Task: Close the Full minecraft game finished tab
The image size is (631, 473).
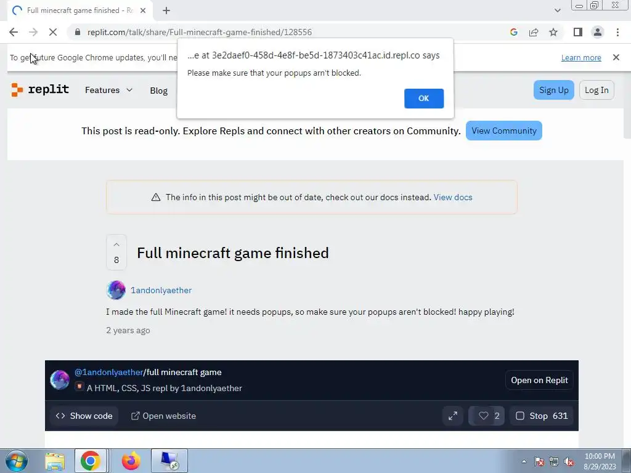Action: pos(143,10)
